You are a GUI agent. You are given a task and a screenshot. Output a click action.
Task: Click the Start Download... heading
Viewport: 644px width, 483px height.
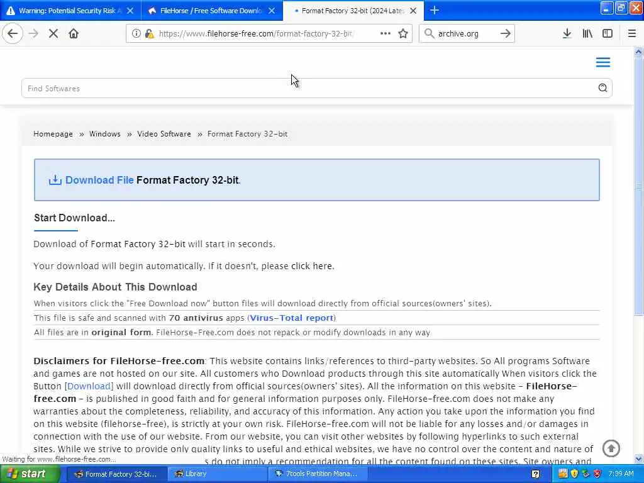pyautogui.click(x=74, y=218)
